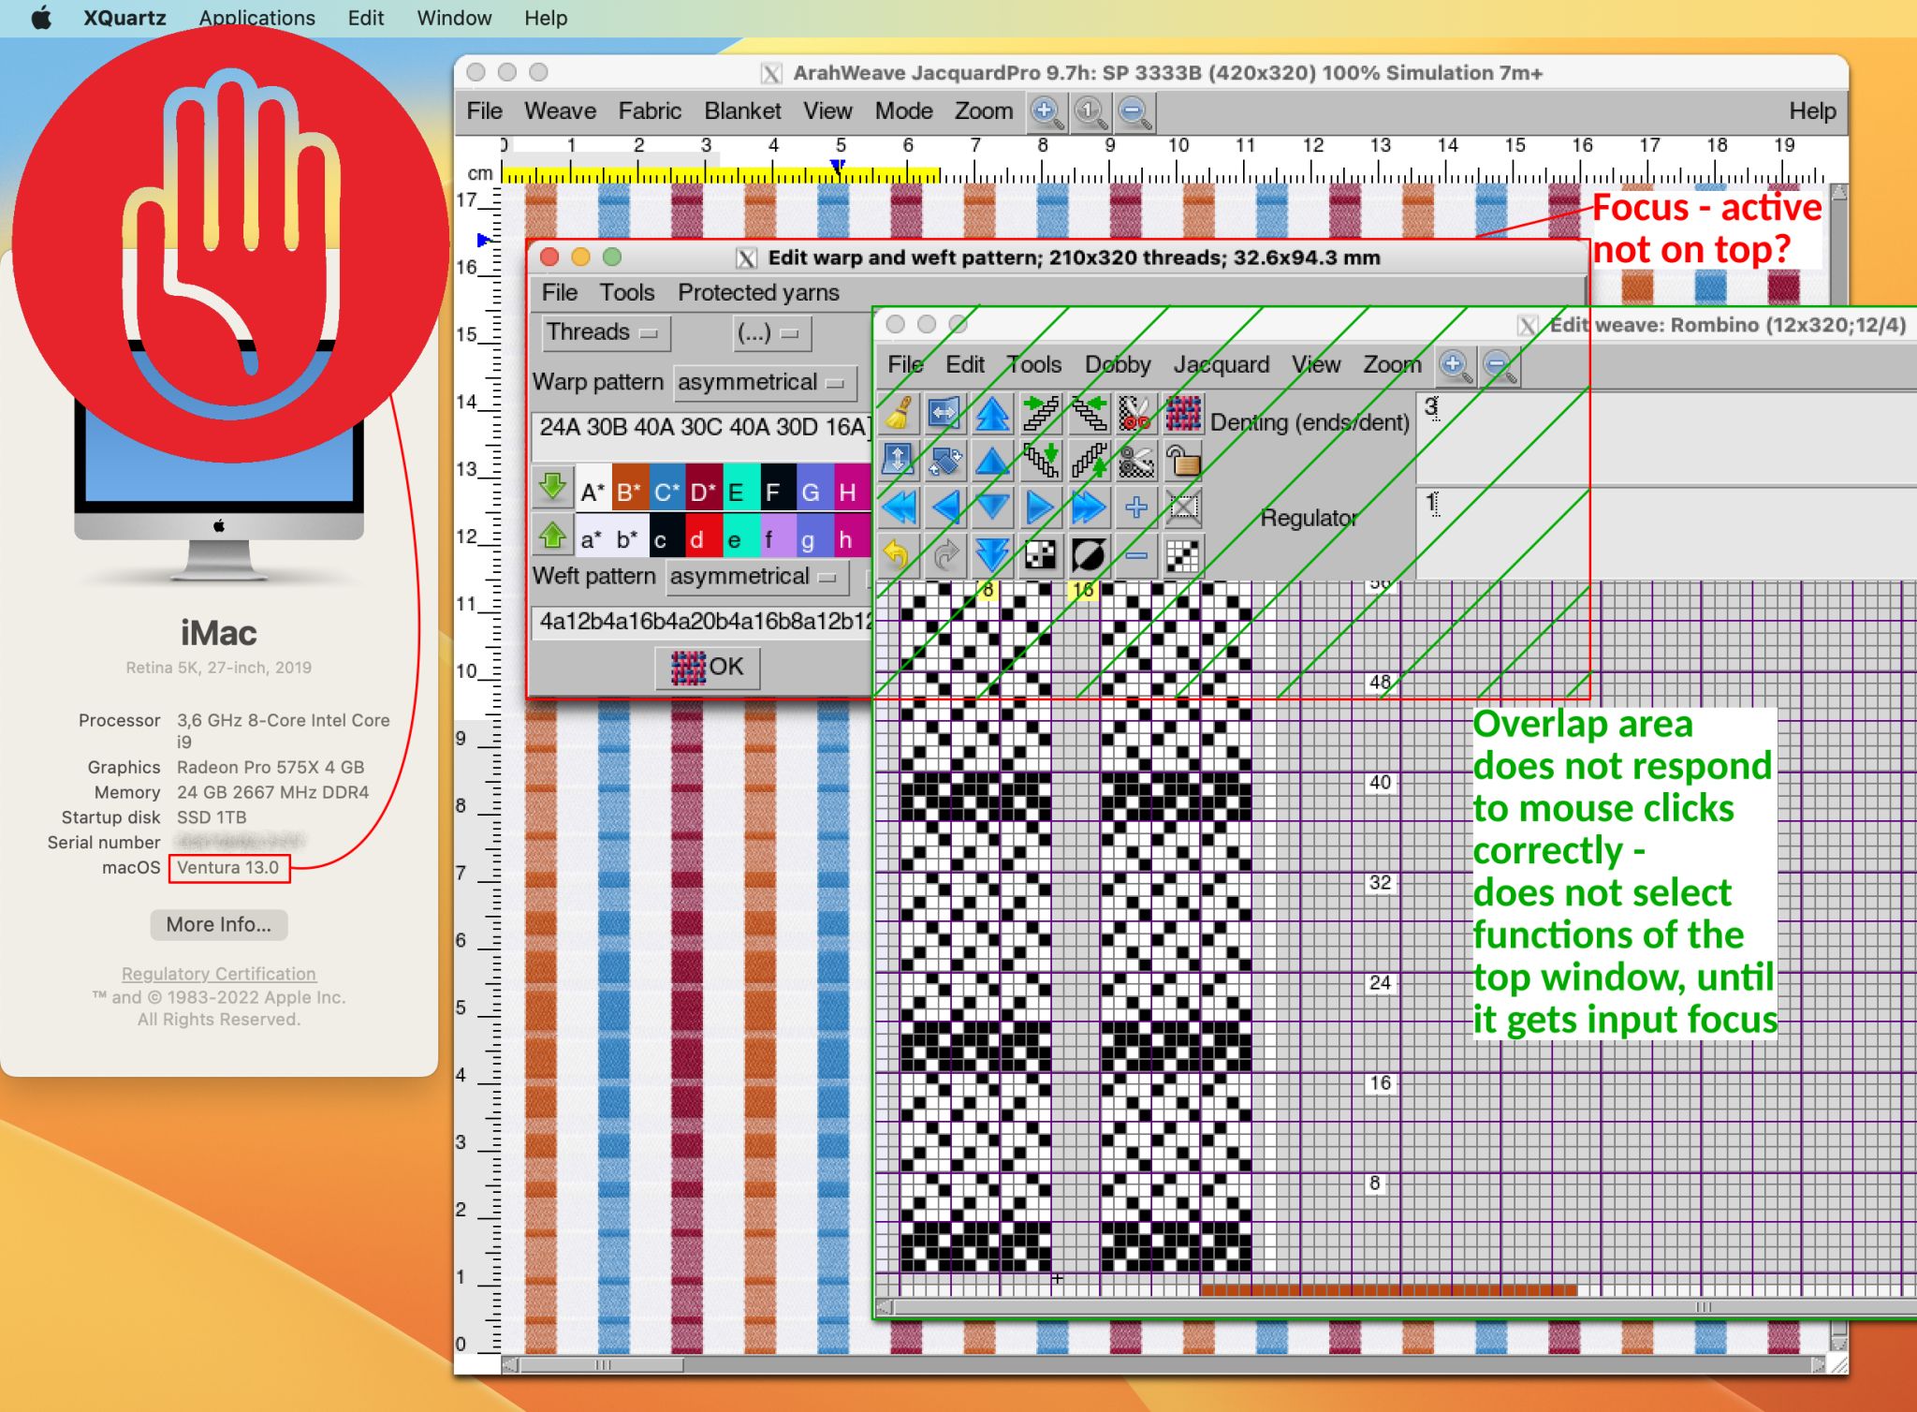Screen dimensions: 1917x1412
Task: Open the XQuartz Applications menu
Action: point(256,18)
